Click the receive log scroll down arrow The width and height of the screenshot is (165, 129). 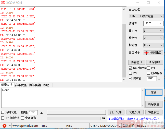[x=124, y=80]
